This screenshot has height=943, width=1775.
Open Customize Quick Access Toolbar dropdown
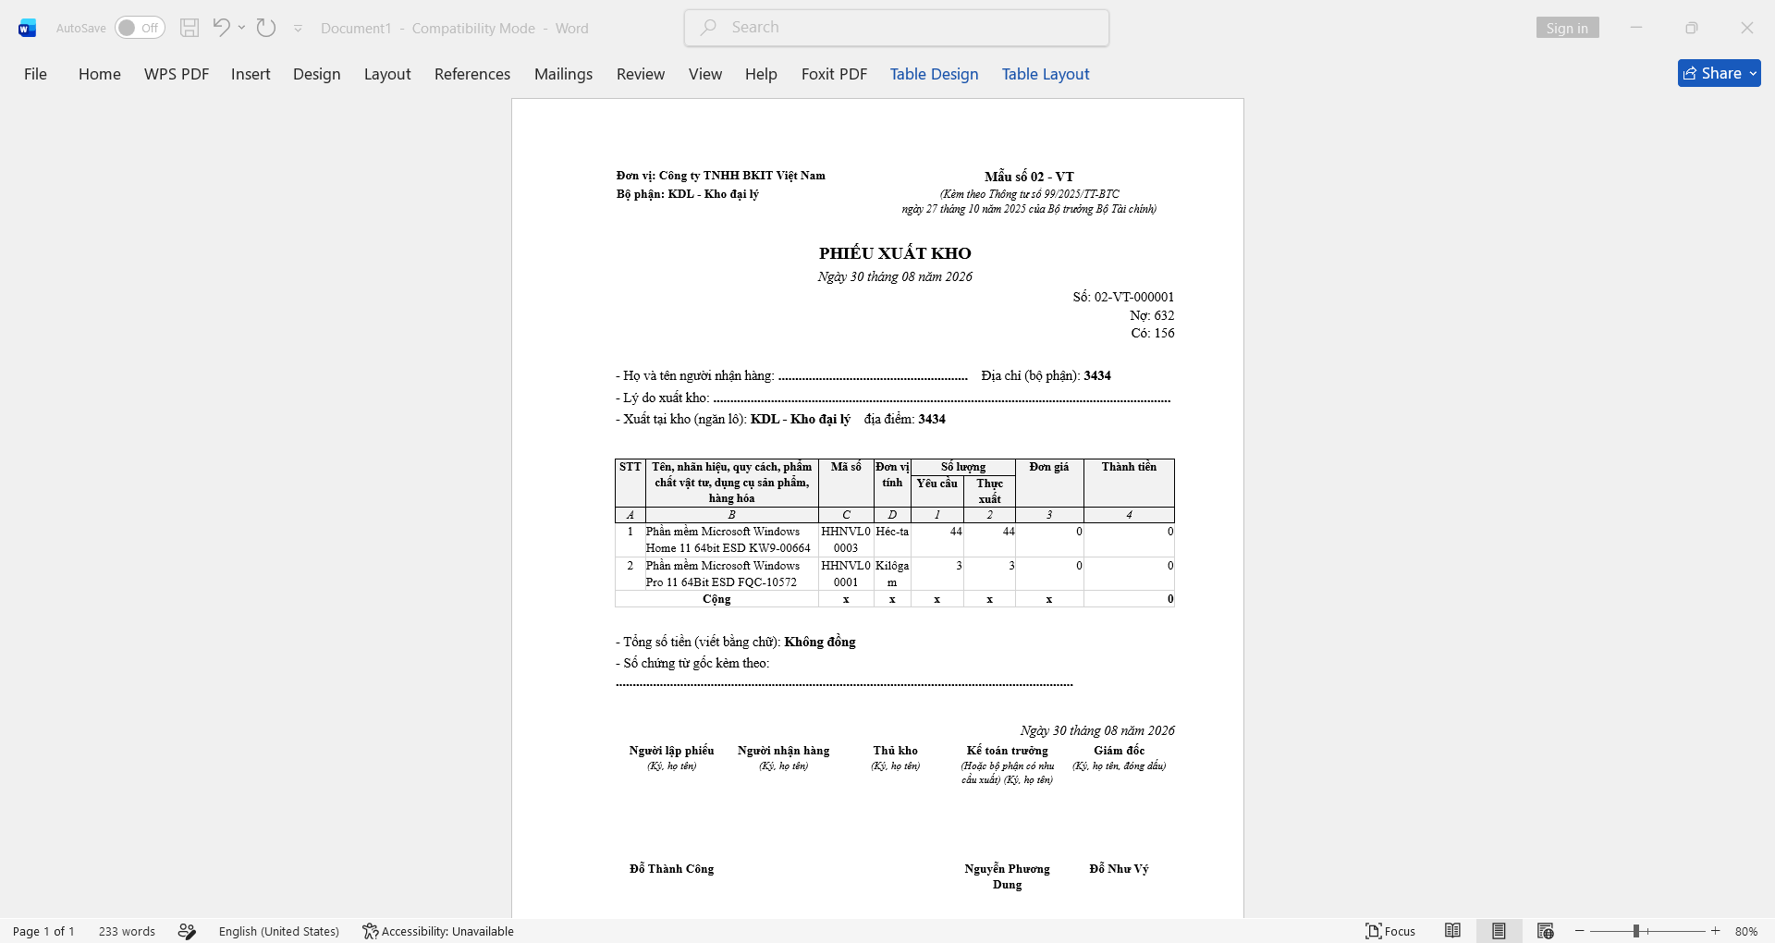(298, 29)
